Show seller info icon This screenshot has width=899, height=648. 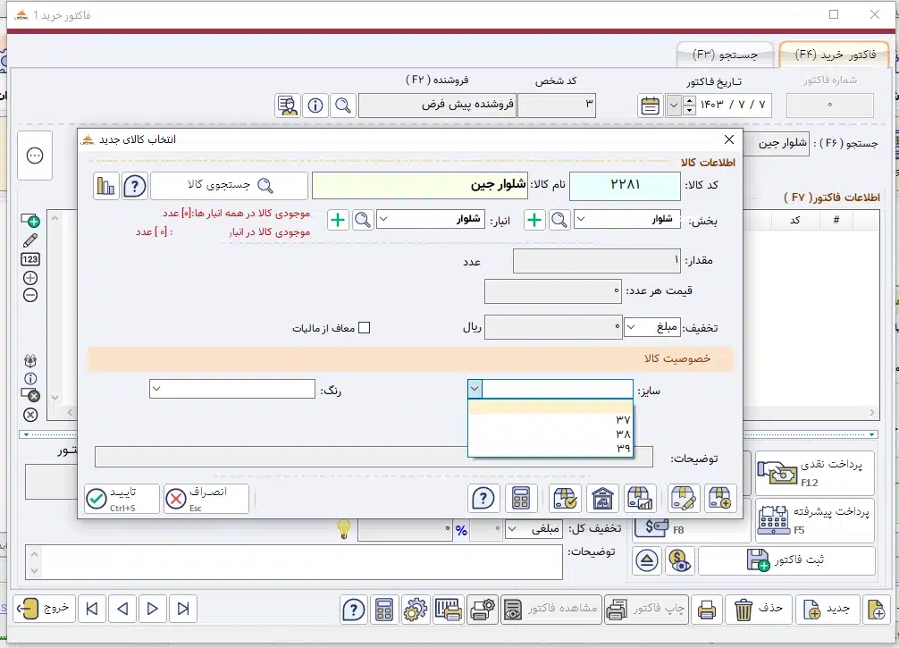[315, 105]
